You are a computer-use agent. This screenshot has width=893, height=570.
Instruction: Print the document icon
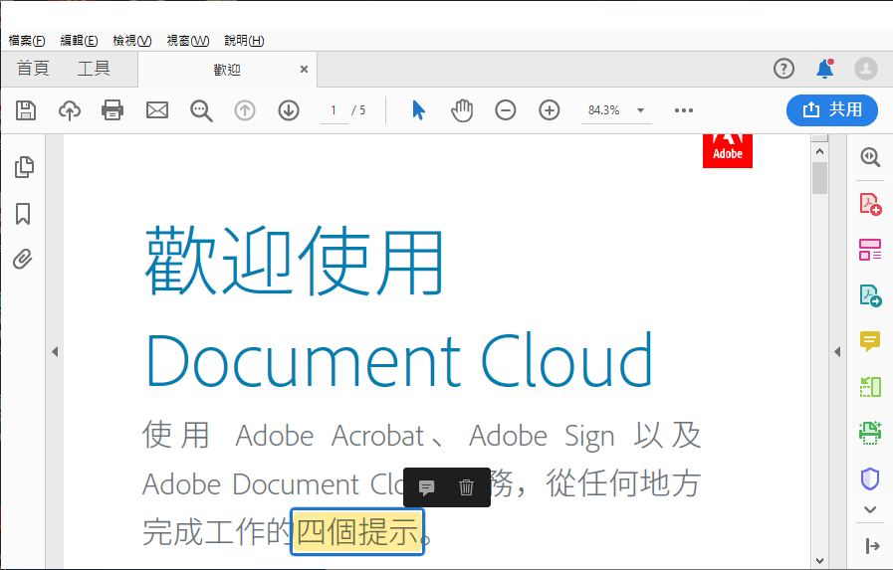click(x=112, y=109)
